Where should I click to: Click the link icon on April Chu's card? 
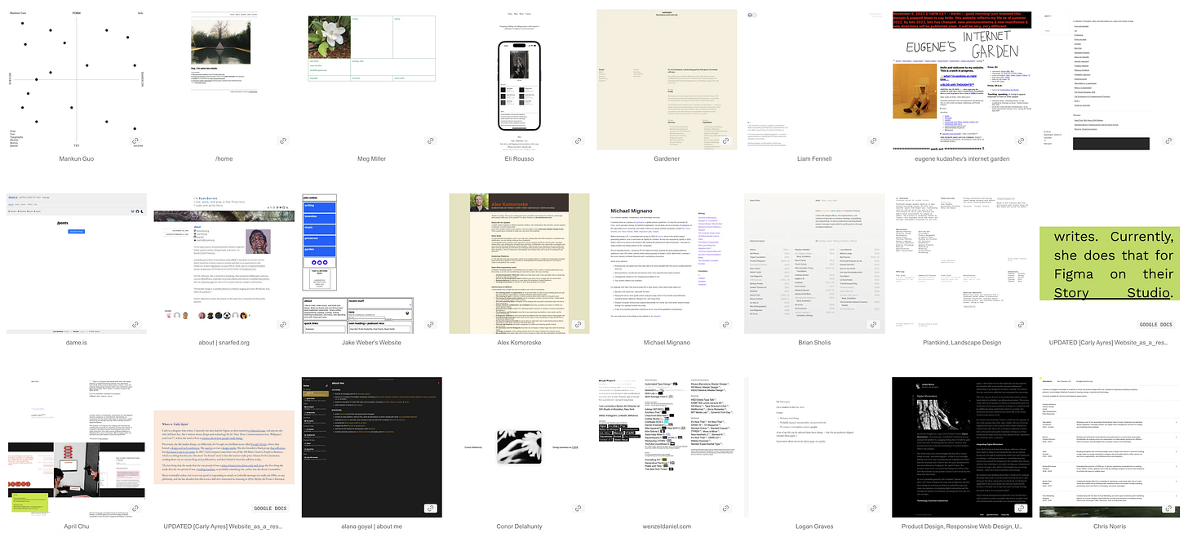click(x=136, y=508)
